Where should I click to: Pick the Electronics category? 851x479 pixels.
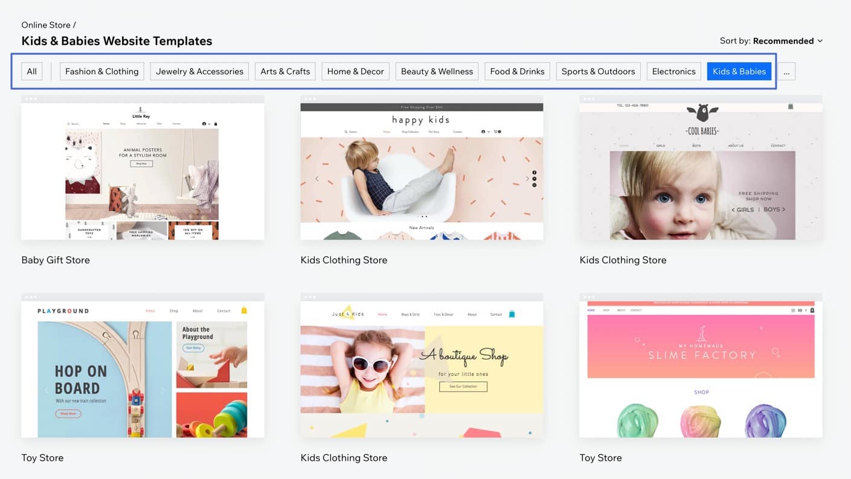(673, 72)
